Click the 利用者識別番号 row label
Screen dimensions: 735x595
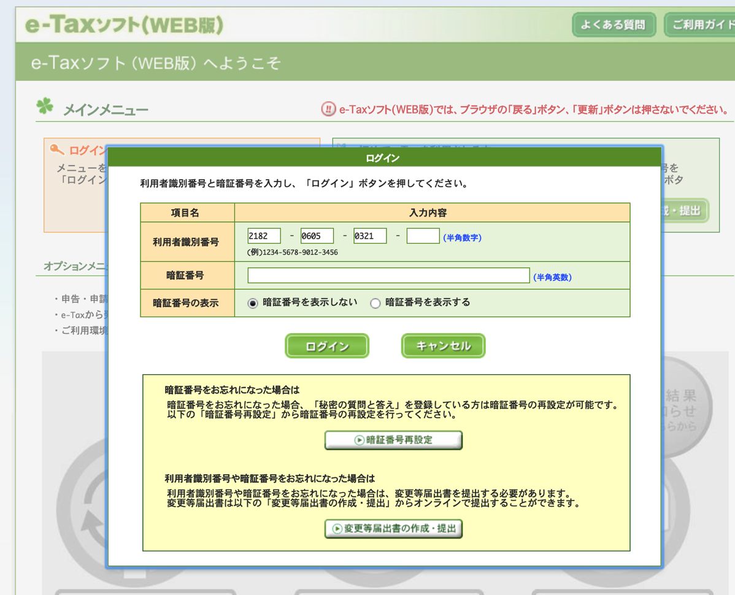[x=186, y=242]
